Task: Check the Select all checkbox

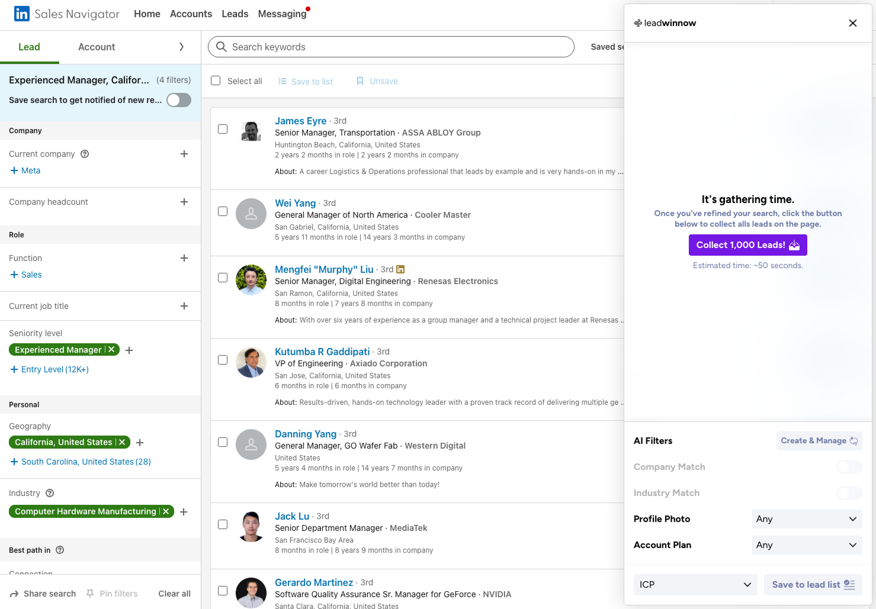Action: pos(216,81)
